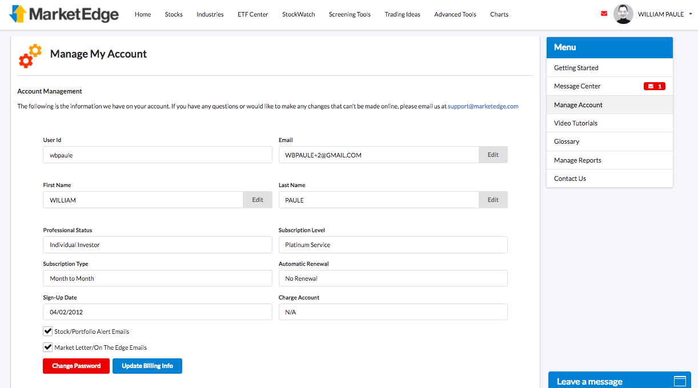This screenshot has width=698, height=388.
Task: Click the chat icon on the Leave a message bar
Action: click(679, 380)
